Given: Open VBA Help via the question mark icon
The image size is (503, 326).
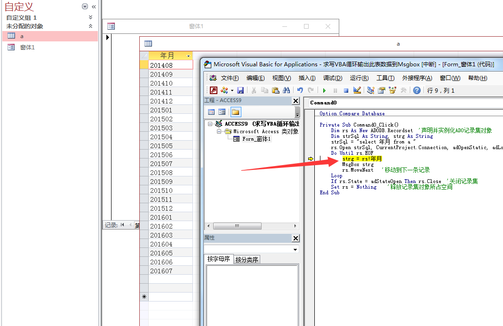Looking at the screenshot, I should pos(417,90).
